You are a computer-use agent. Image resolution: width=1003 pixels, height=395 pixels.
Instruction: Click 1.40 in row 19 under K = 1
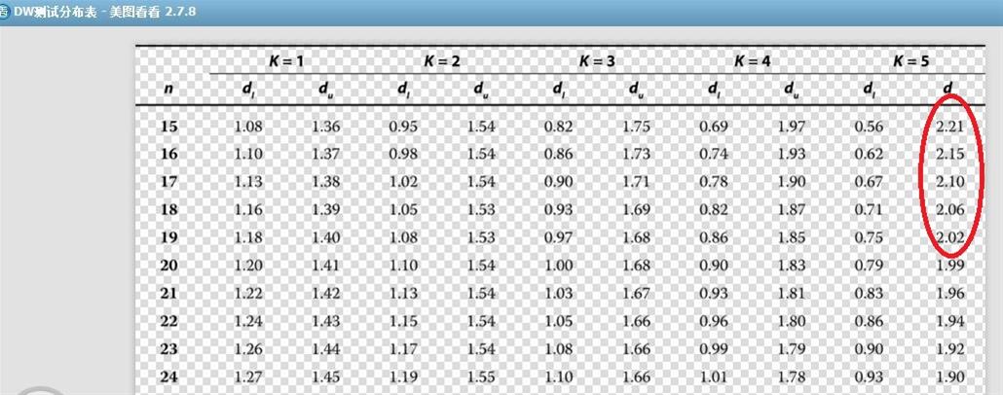click(x=326, y=237)
